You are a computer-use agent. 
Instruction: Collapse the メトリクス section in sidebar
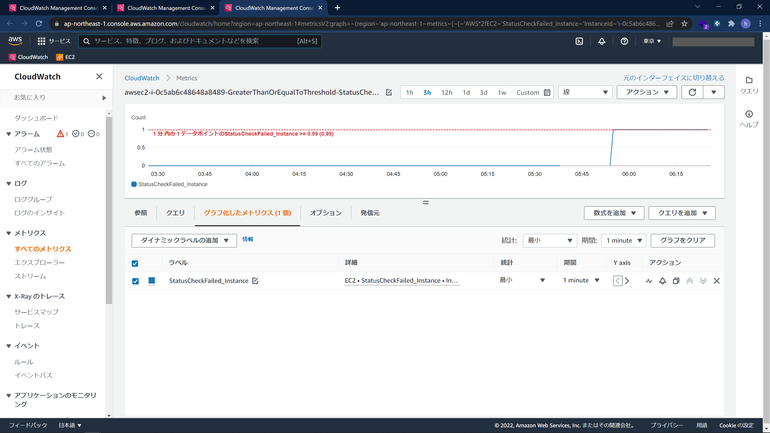point(9,233)
